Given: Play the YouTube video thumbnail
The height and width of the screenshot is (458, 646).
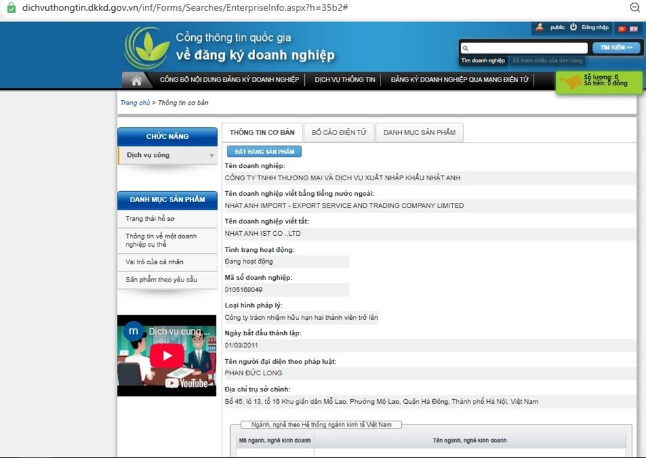Looking at the screenshot, I should (167, 355).
